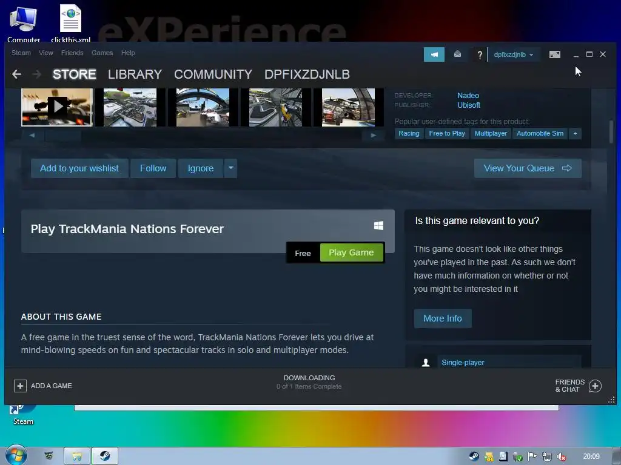Screen dimensions: 621x465
Task: Open the inbox envelope icon
Action: pos(457,54)
